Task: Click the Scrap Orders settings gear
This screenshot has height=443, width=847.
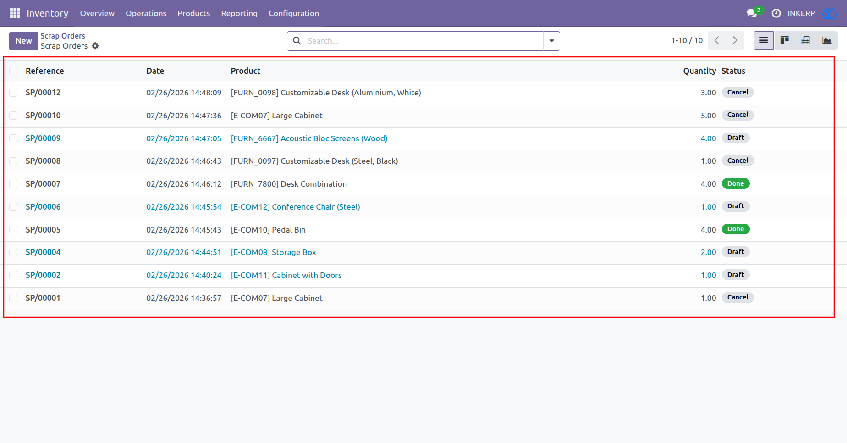Action: tap(95, 46)
